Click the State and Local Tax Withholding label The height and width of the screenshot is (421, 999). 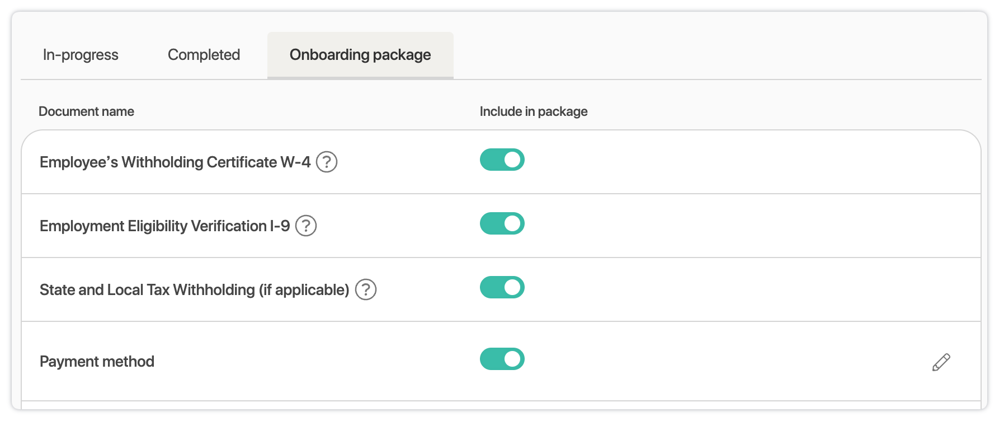point(194,290)
